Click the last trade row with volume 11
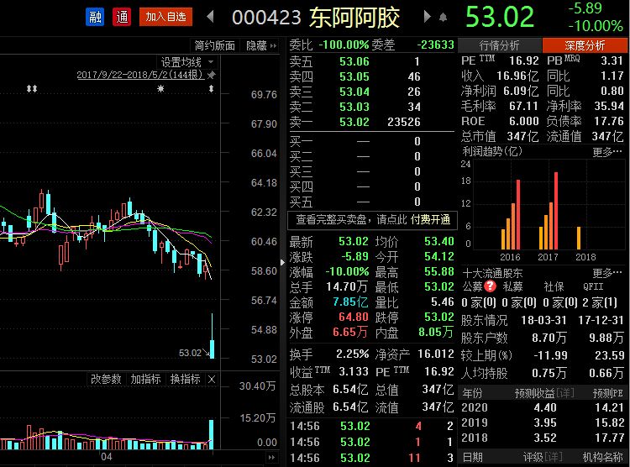 (371, 458)
